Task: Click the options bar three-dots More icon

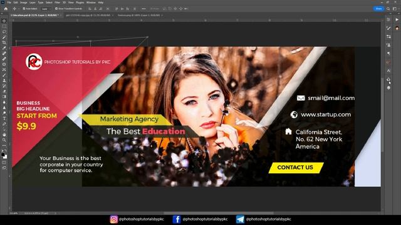Action: [x=143, y=9]
